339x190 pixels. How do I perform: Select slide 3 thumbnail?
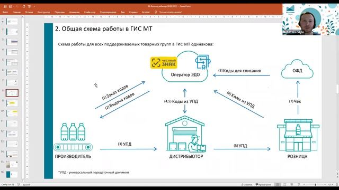point(12,42)
